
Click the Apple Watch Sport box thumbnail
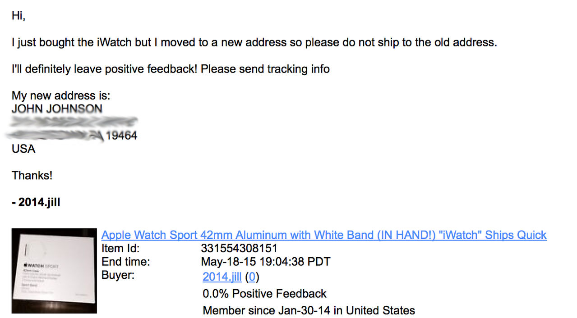tap(54, 271)
